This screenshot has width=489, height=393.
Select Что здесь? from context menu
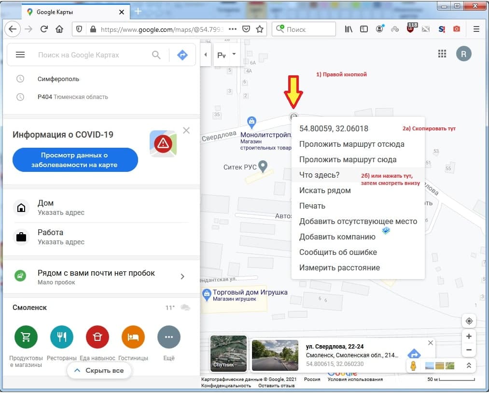pyautogui.click(x=358, y=175)
